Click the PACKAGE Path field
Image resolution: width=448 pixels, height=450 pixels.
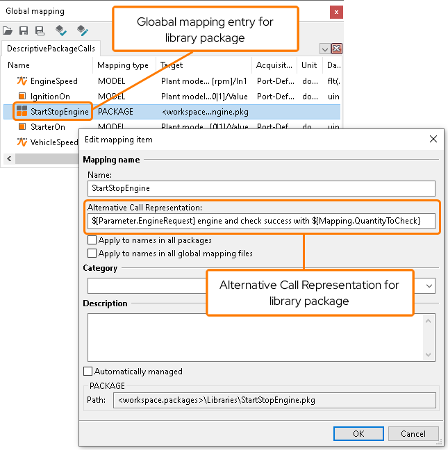tap(274, 400)
